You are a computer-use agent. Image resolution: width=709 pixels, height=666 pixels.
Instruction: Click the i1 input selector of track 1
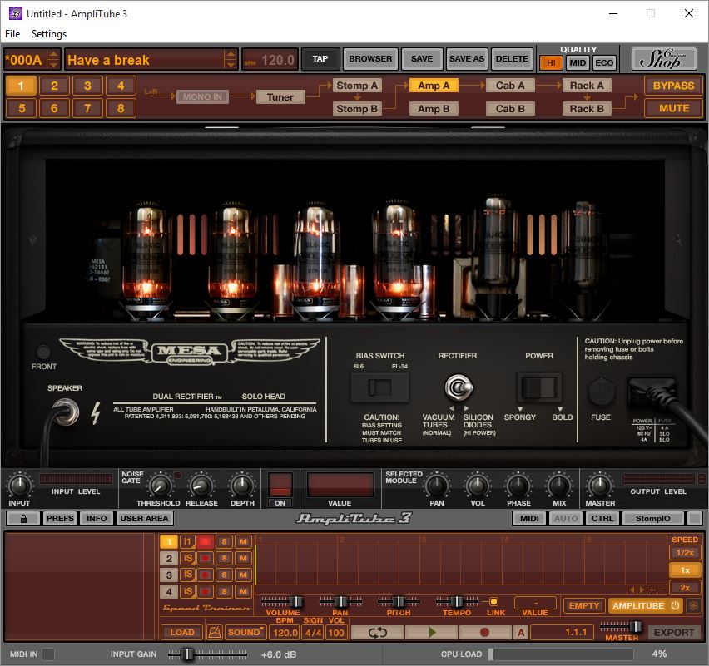[x=187, y=541]
